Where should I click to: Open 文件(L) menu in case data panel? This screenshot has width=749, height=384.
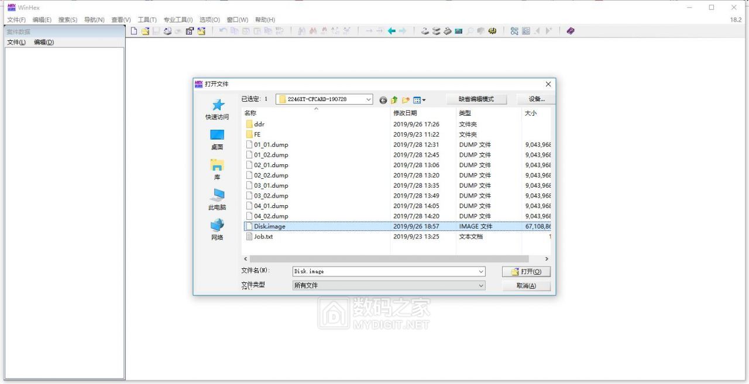pyautogui.click(x=16, y=42)
